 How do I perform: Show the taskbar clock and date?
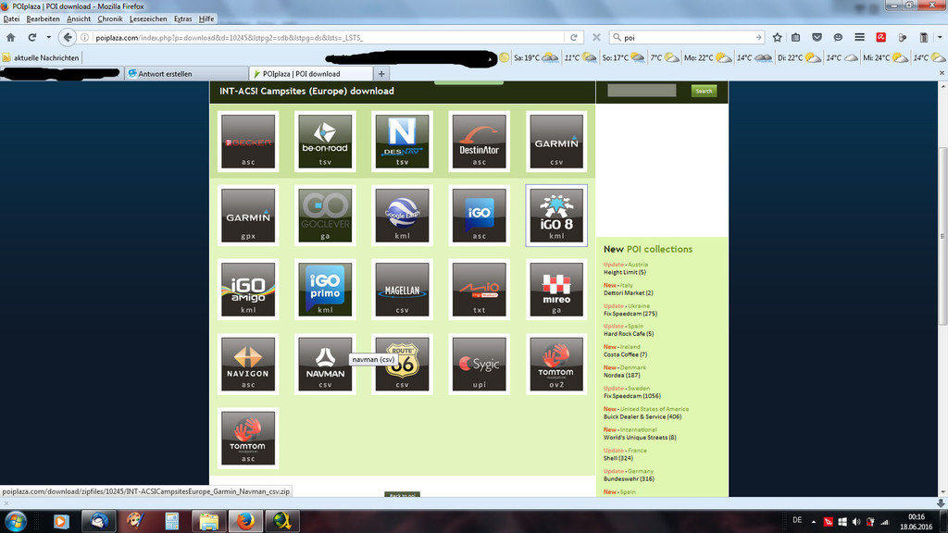(916, 522)
